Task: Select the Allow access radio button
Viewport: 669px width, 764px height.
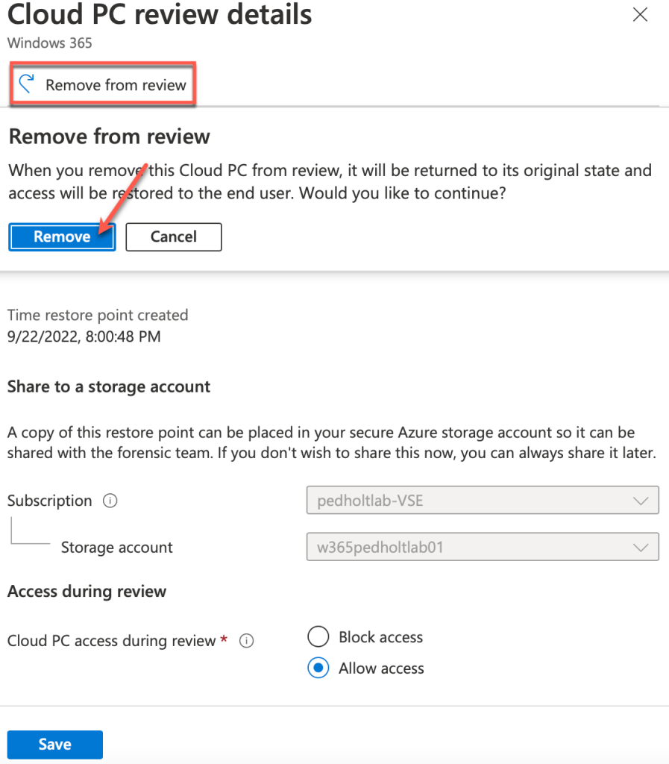Action: pyautogui.click(x=318, y=668)
